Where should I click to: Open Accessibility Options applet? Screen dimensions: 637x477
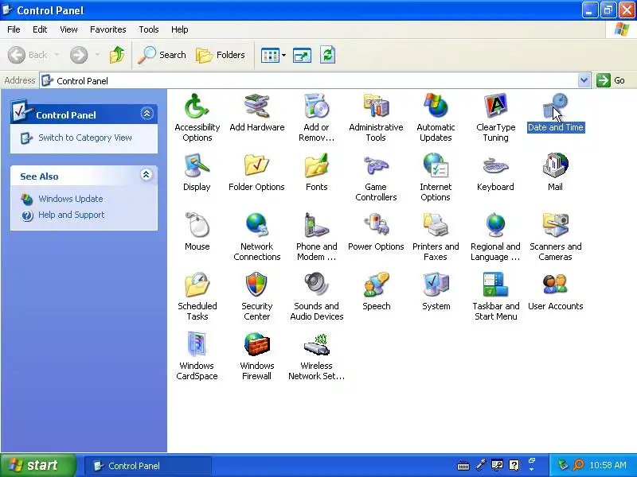tap(197, 118)
